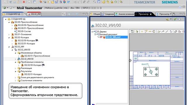
Task: Switch to the 302.02_ИИ tab
Action: [34, 14]
